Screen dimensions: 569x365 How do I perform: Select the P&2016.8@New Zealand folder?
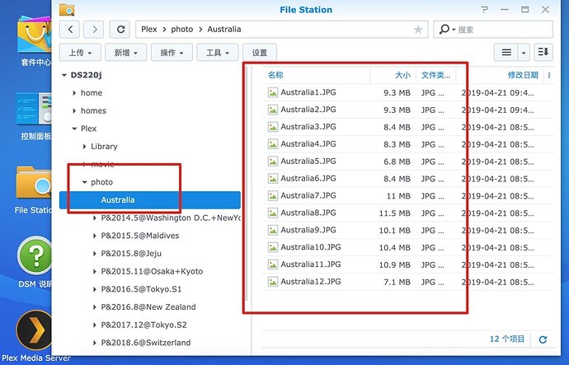click(148, 307)
